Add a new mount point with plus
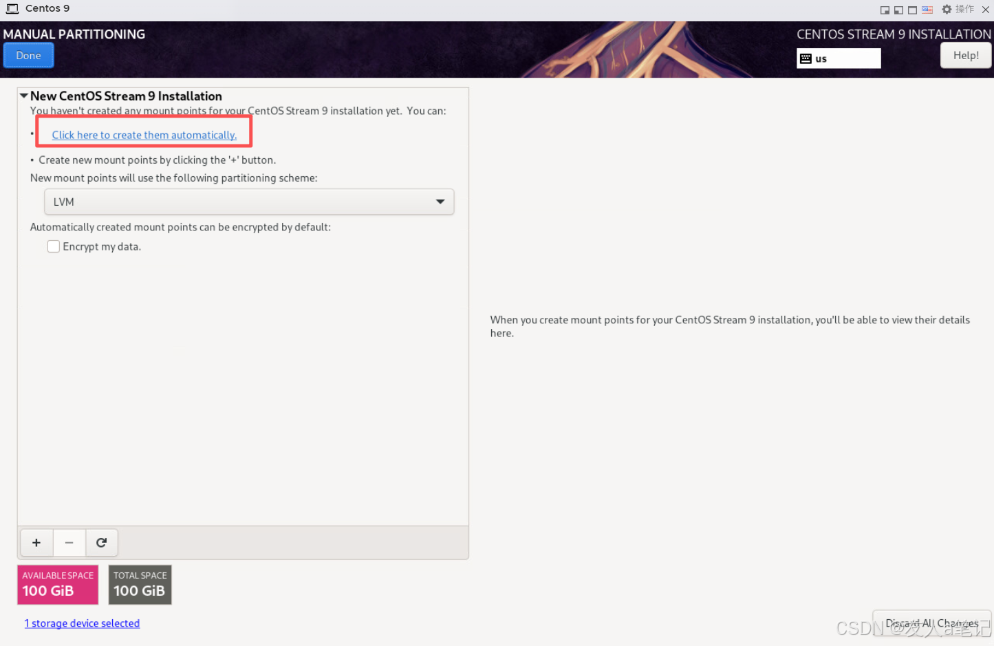Screen dimensions: 994x646 point(36,543)
